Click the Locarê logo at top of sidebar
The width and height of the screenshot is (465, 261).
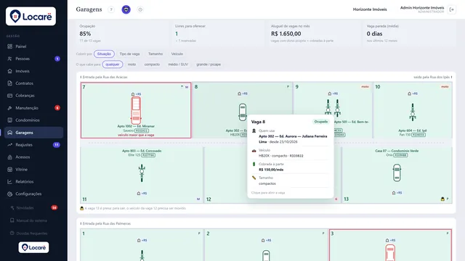(31, 16)
